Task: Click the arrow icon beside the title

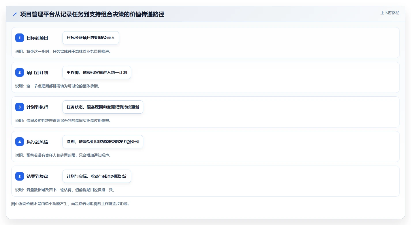Action: [x=15, y=14]
